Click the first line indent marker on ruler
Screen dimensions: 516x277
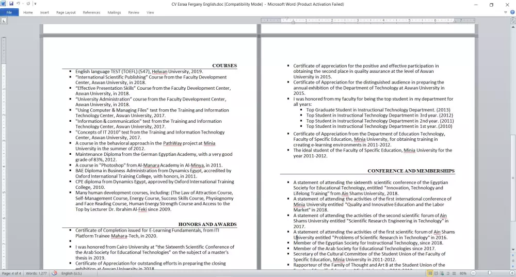[x=286, y=19]
